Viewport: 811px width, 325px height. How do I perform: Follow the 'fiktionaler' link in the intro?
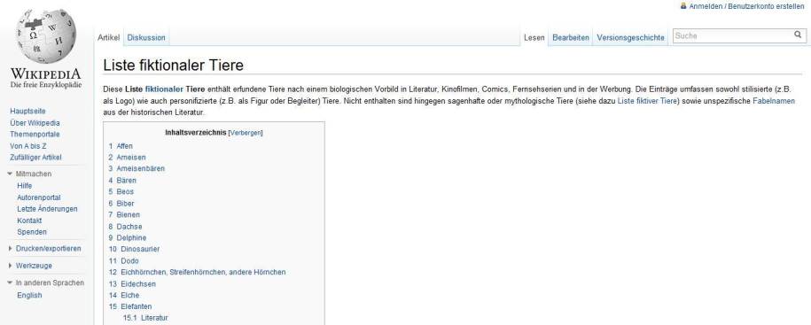click(x=165, y=89)
